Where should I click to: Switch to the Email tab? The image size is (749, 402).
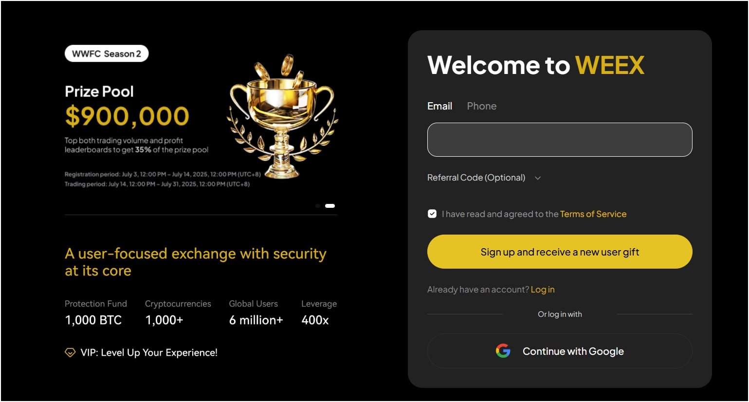[439, 106]
